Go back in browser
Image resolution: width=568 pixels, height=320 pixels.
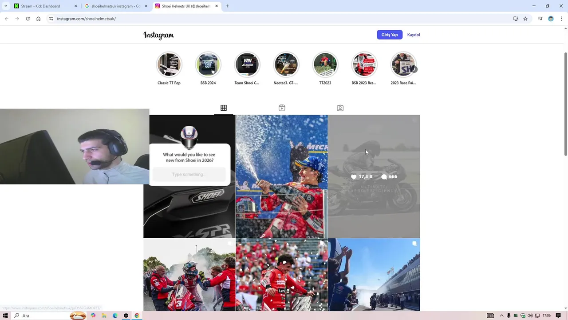[x=6, y=19]
